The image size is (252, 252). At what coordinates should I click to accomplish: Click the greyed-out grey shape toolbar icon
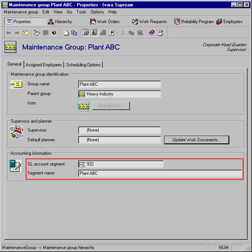[103, 33]
